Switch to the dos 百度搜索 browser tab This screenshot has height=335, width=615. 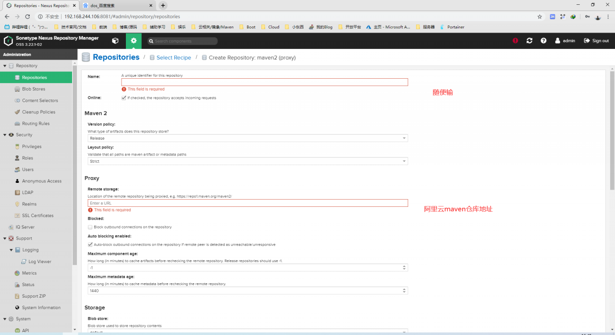(117, 5)
